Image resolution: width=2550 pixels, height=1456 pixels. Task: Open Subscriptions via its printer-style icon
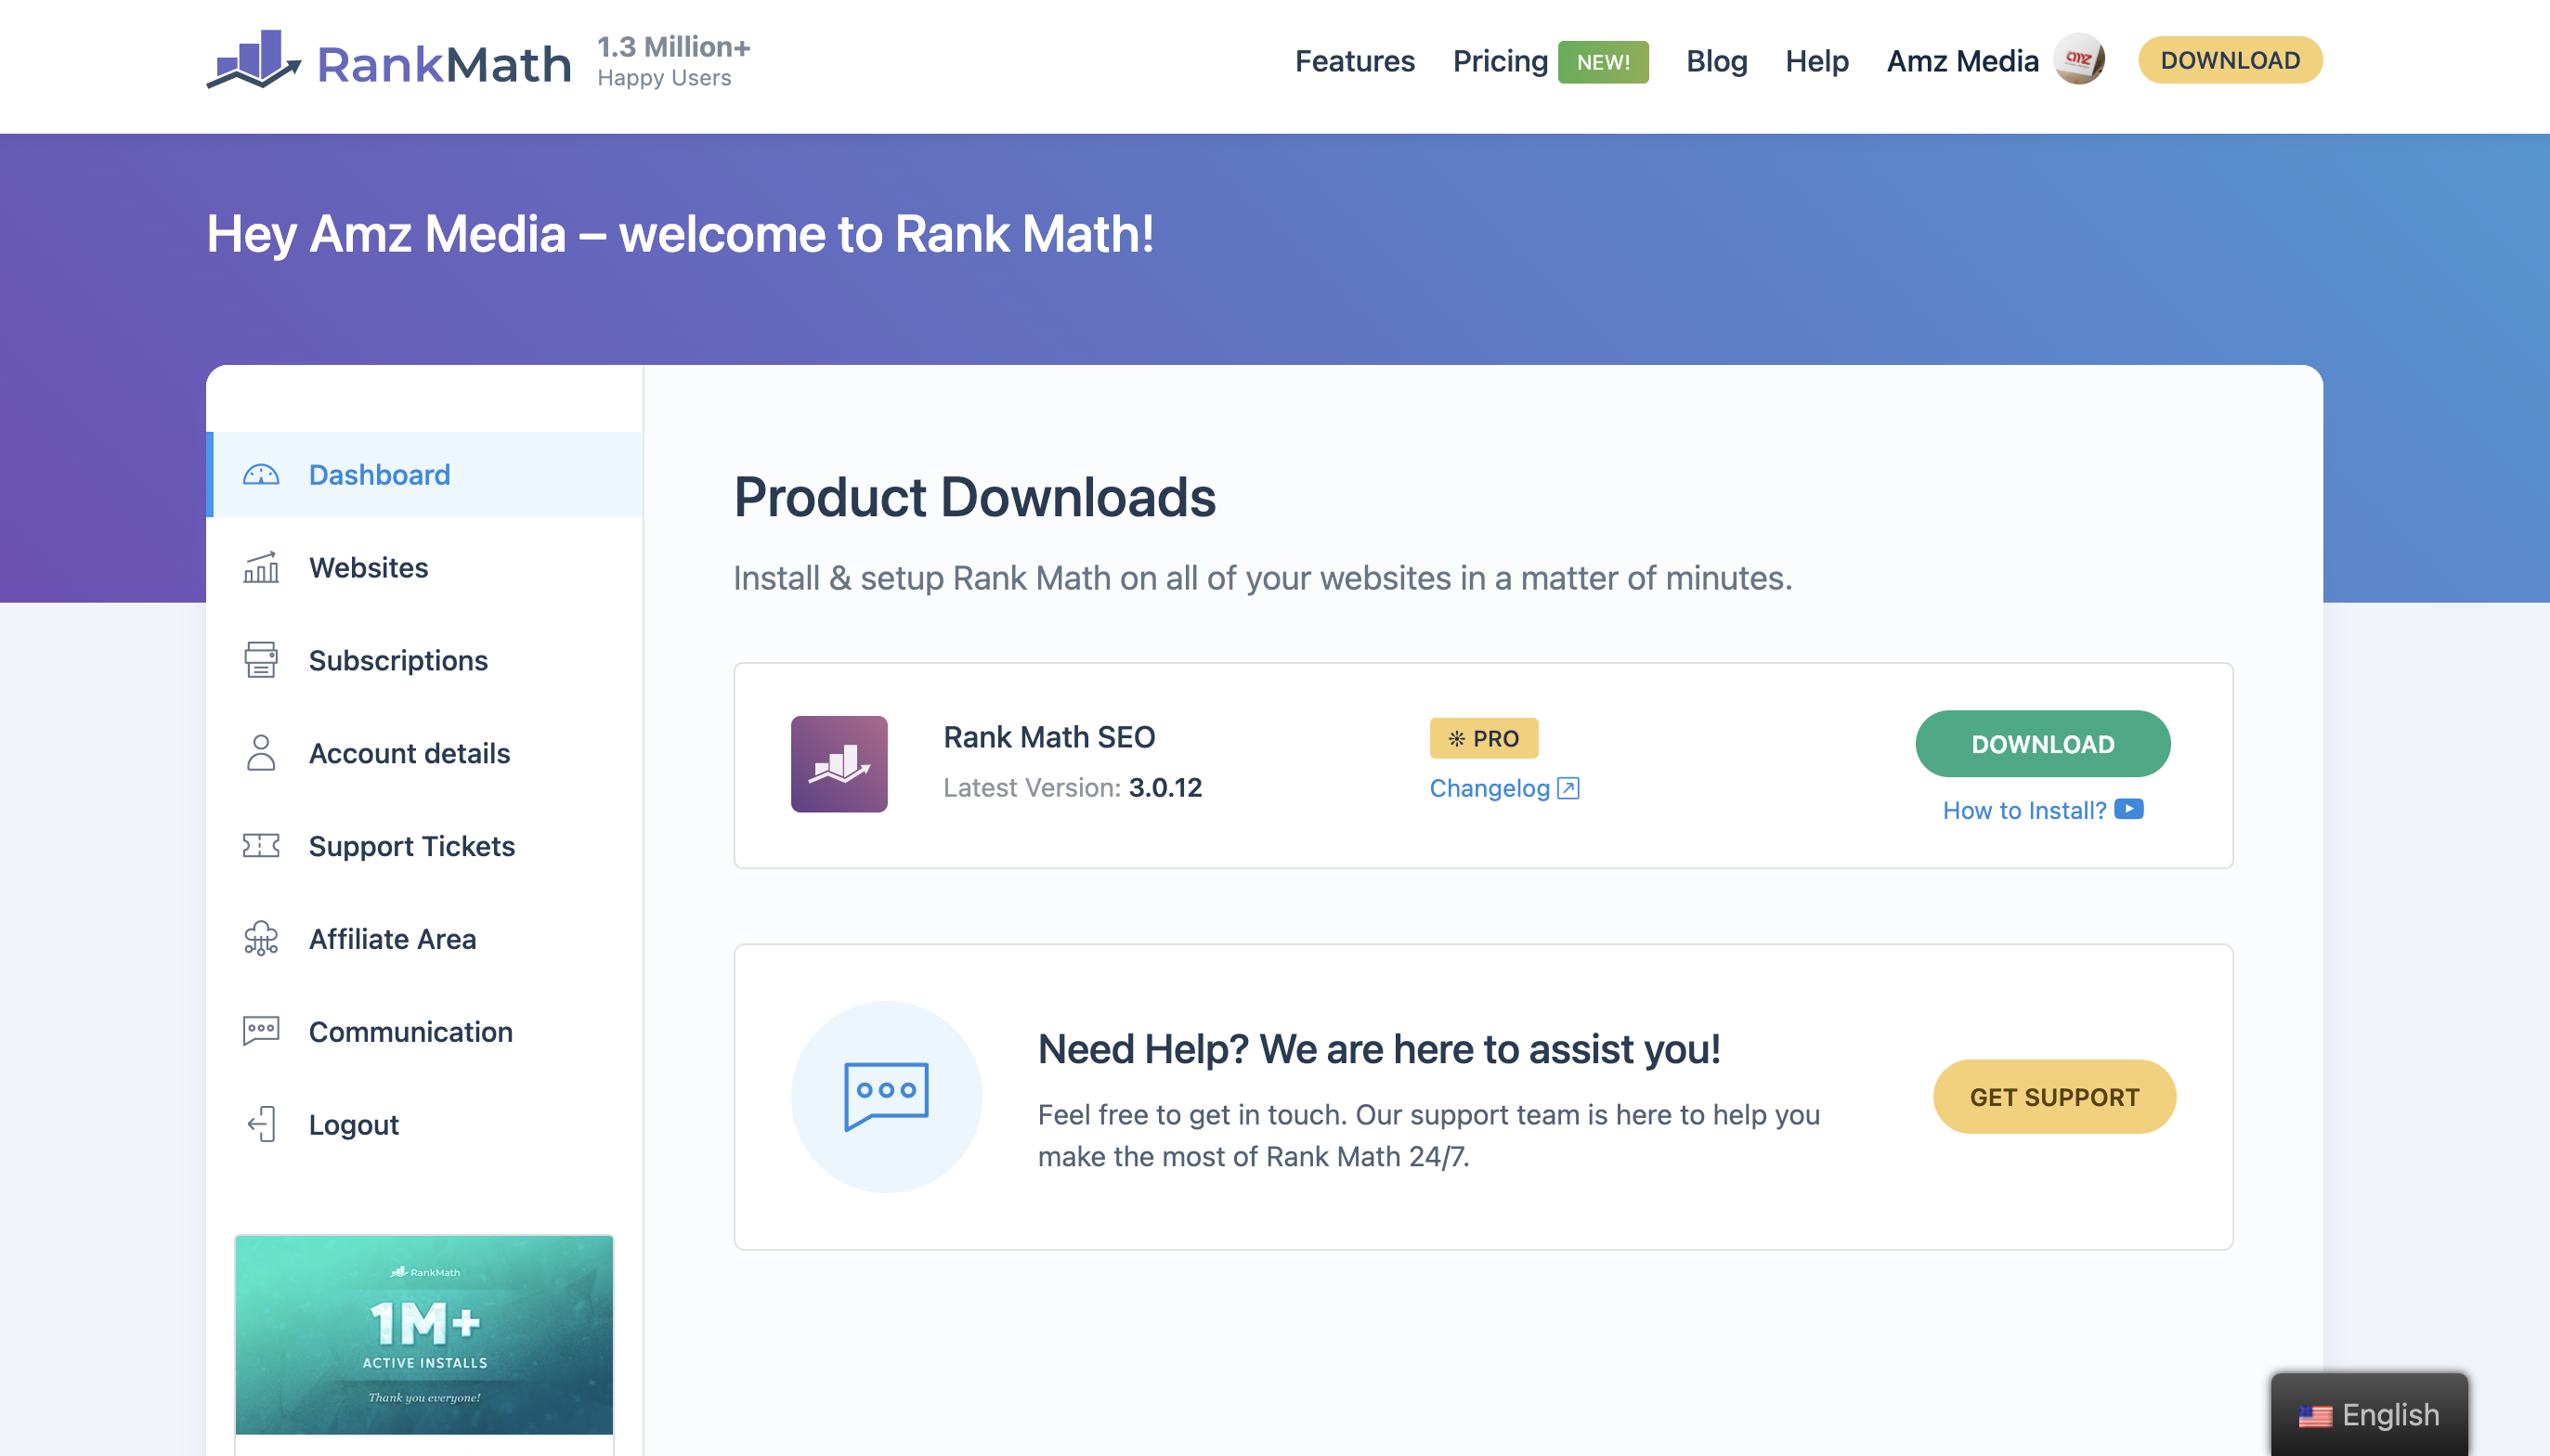pos(261,660)
